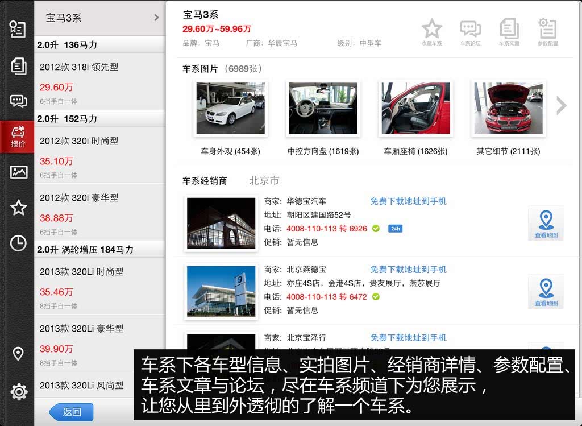Click the 29.60万~59.96万 price range

(x=217, y=29)
